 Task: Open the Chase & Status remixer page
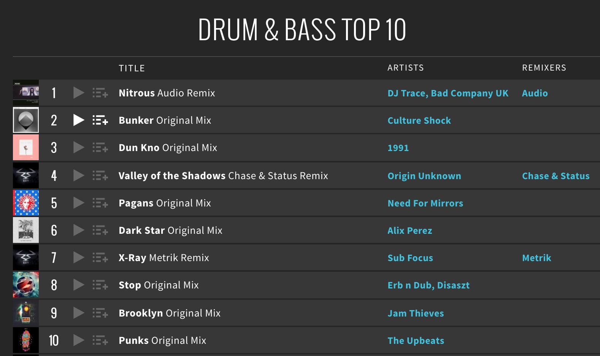click(556, 176)
